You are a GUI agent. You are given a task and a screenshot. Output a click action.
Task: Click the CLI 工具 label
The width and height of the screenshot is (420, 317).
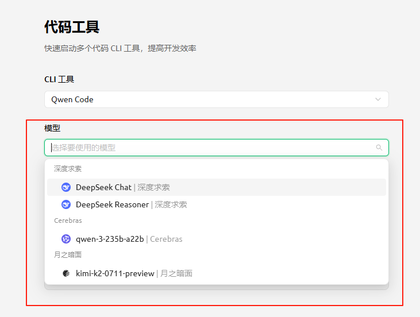click(59, 79)
